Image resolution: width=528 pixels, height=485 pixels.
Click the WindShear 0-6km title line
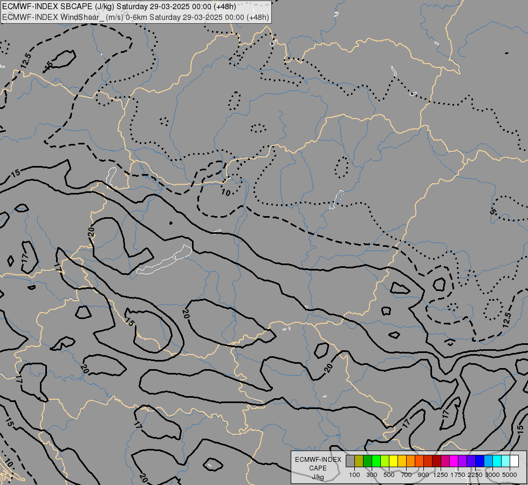coord(136,17)
